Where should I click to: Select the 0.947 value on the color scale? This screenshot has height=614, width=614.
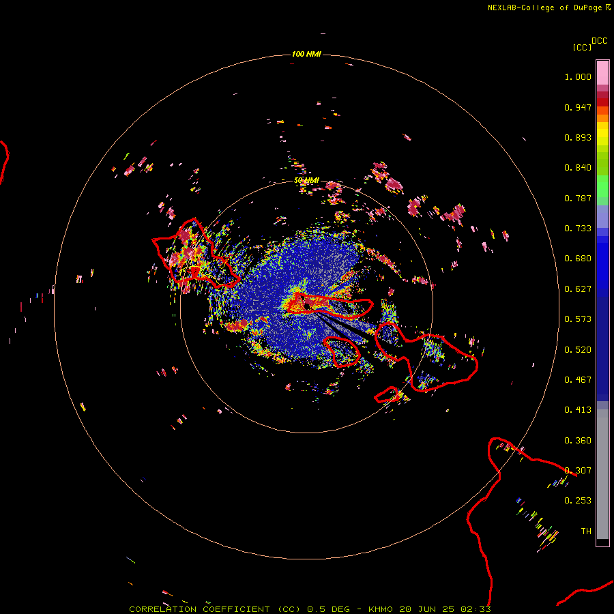pyautogui.click(x=578, y=107)
